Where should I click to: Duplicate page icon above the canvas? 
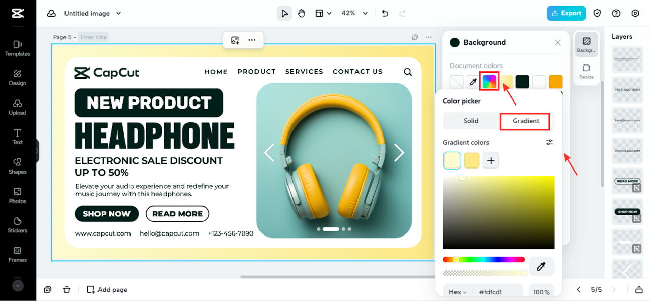coord(415,37)
